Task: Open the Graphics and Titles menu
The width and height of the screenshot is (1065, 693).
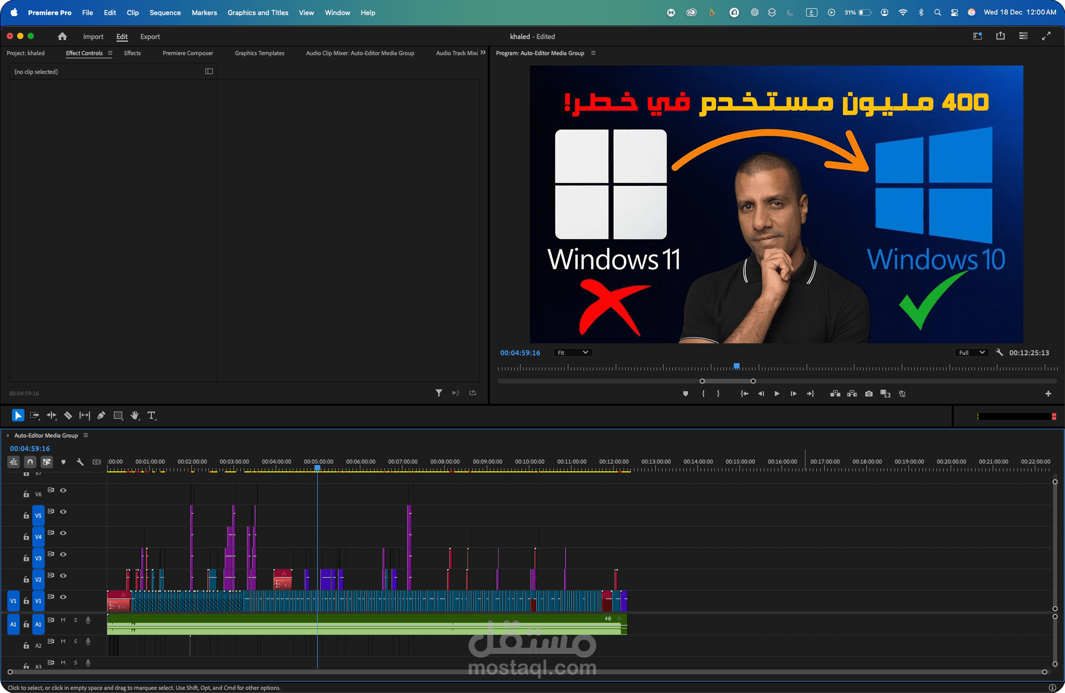Action: pyautogui.click(x=258, y=12)
